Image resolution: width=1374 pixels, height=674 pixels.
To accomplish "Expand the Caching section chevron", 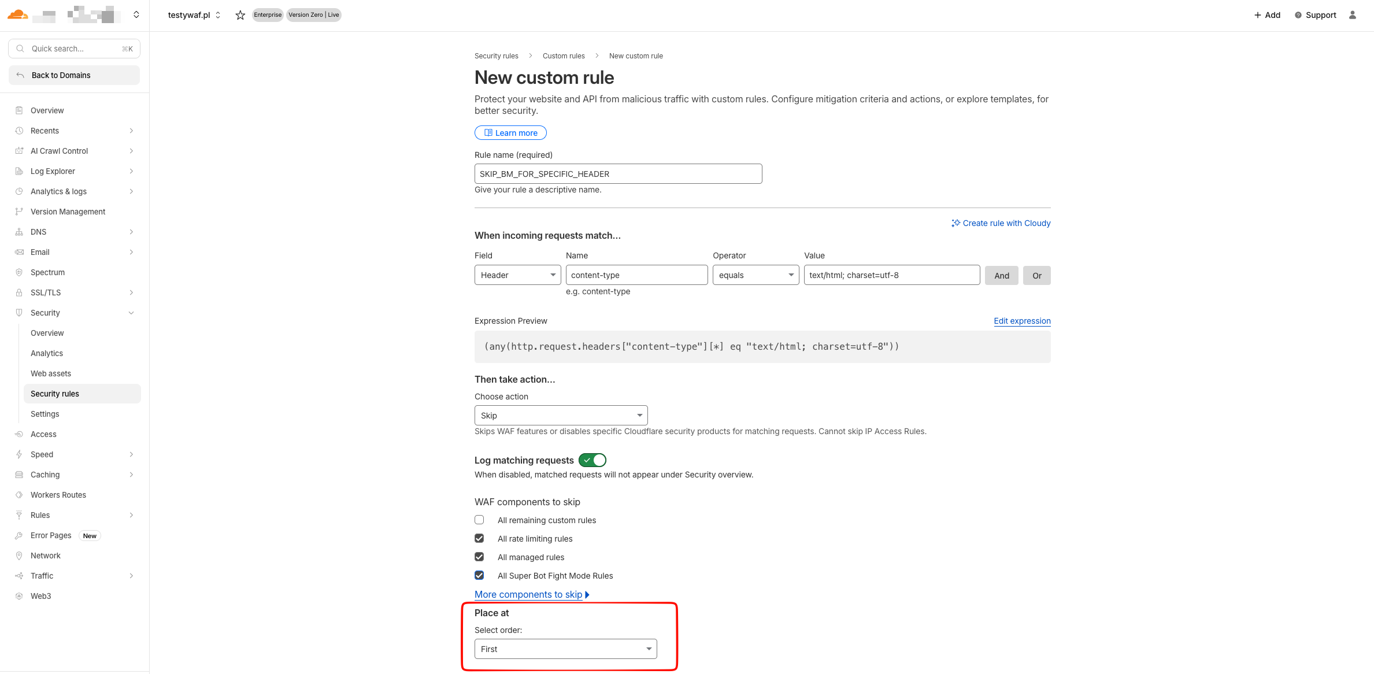I will (x=131, y=475).
